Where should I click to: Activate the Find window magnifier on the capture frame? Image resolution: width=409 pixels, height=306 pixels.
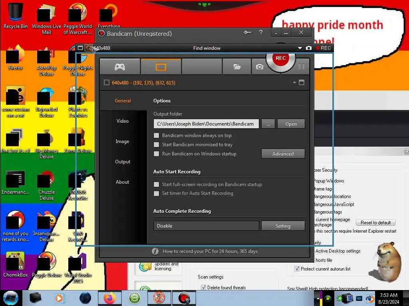(x=89, y=48)
